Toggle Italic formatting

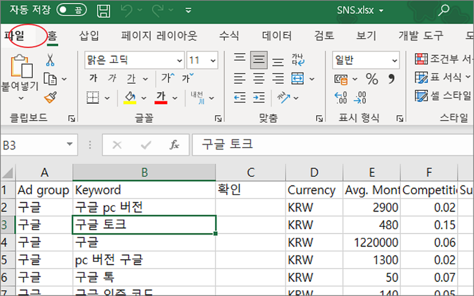pyautogui.click(x=112, y=78)
